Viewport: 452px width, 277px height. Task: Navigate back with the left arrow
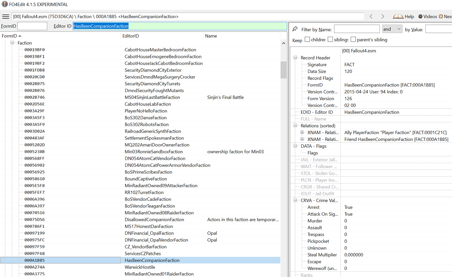click(371, 16)
